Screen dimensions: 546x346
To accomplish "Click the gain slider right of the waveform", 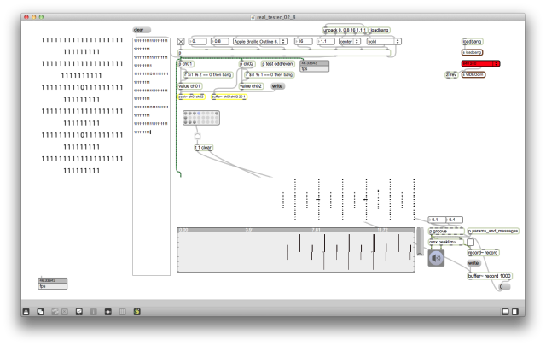I will coord(420,242).
